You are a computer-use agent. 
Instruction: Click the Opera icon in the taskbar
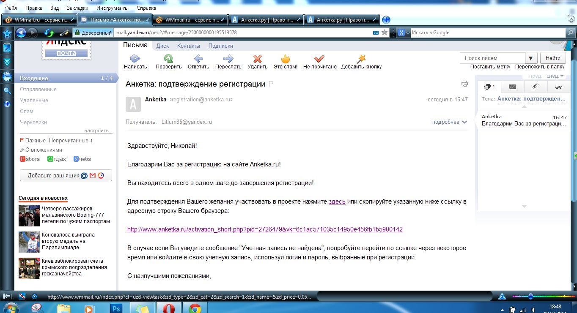coord(168,308)
